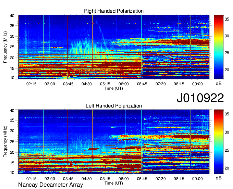Screen dimensions: 233x189
Task: Click the 40 MHz tick on lower frequency axis
Action: coord(12,111)
